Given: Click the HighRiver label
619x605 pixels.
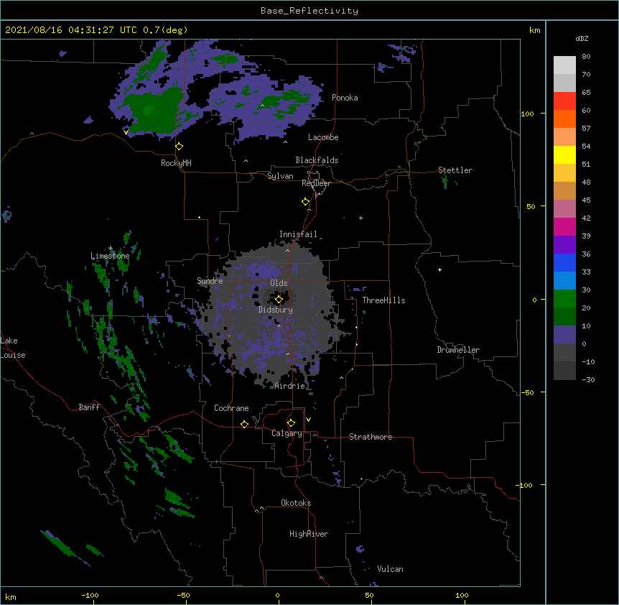Looking at the screenshot, I should [x=309, y=534].
